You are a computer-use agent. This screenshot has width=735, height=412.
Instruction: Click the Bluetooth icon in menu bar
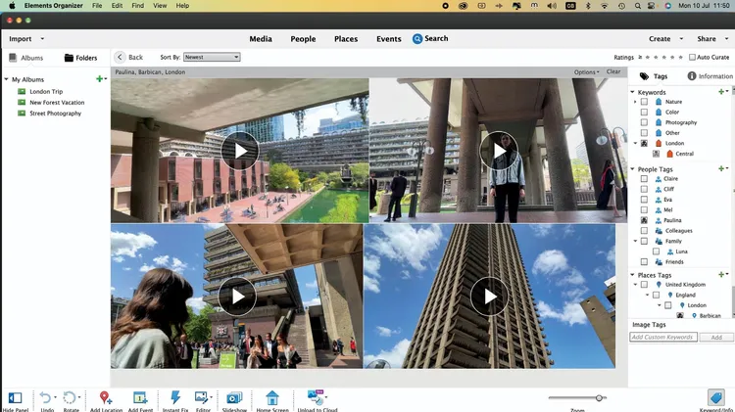[588, 6]
